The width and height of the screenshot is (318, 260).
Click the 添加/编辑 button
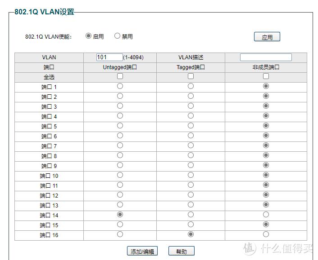coord(142,251)
